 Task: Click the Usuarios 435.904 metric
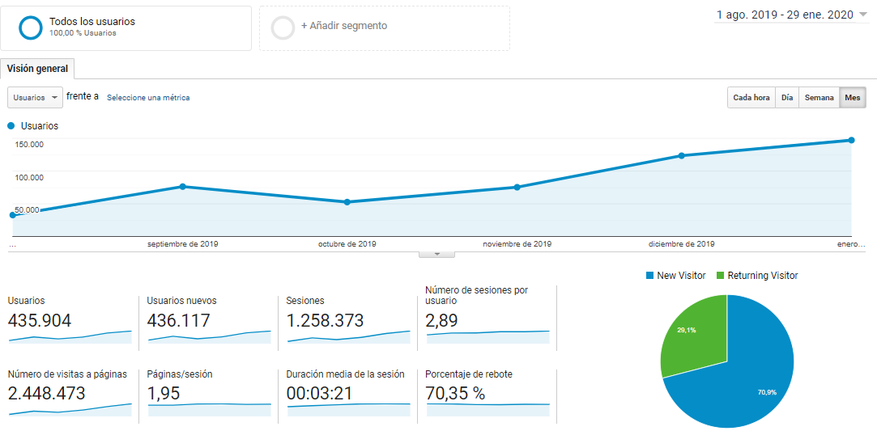(x=40, y=320)
